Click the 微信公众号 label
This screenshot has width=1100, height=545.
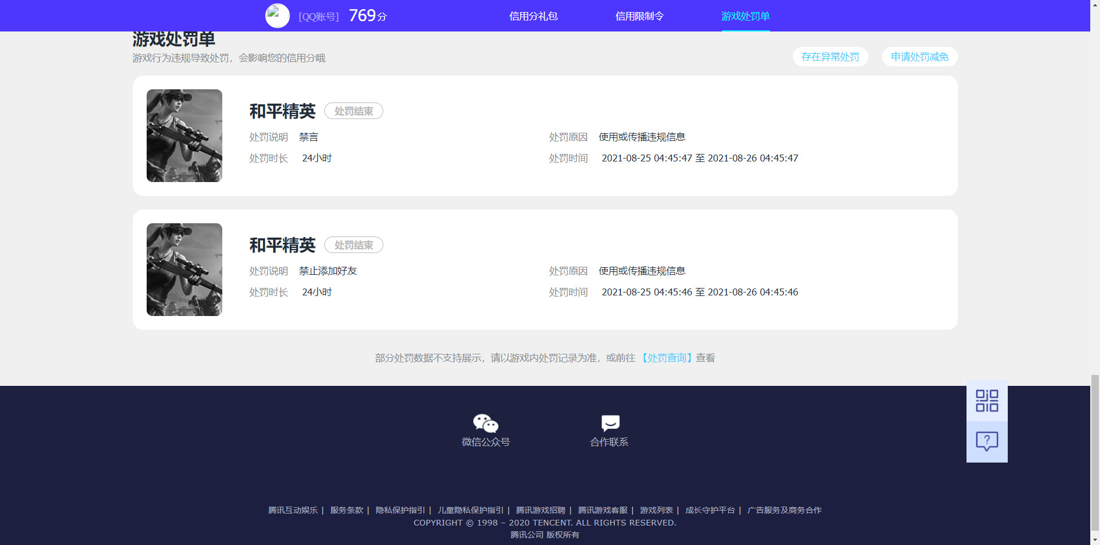[x=486, y=442]
